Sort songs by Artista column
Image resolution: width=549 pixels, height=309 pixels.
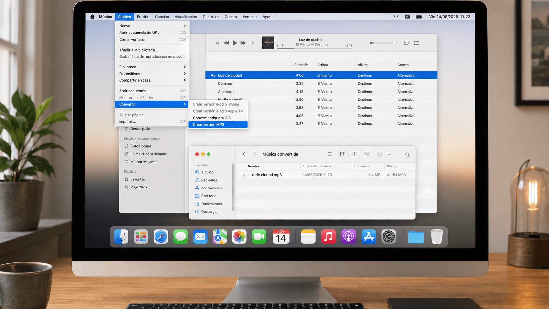322,65
